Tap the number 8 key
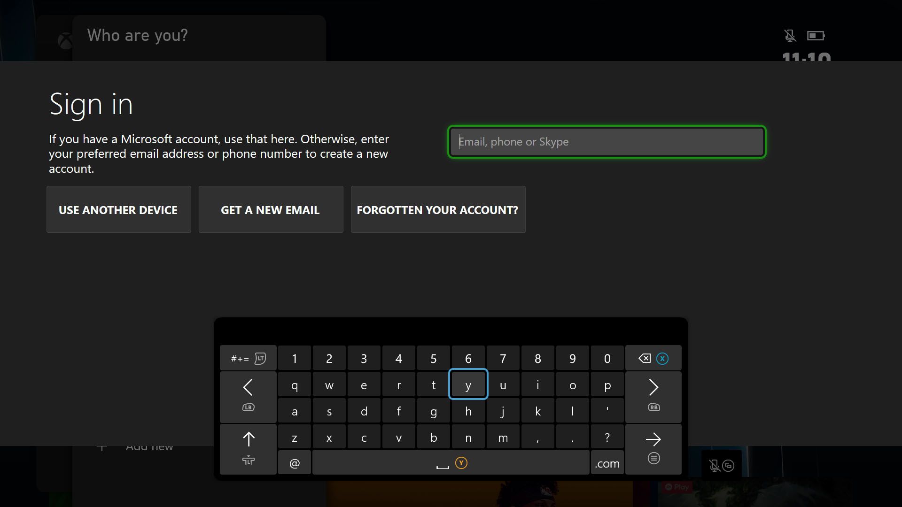Screen dimensions: 902x507 (538, 359)
